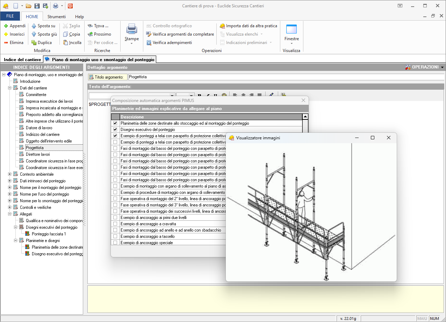This screenshot has height=322, width=446.
Task: Click the Duplica icon in Modifica
Action: coord(34,43)
